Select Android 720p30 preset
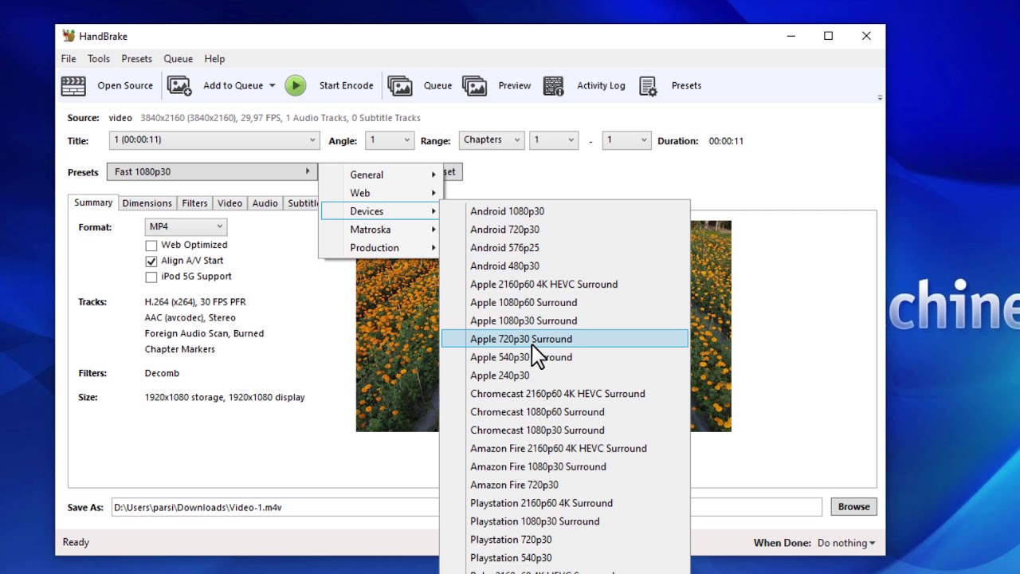Viewport: 1020px width, 574px height. pos(564,230)
